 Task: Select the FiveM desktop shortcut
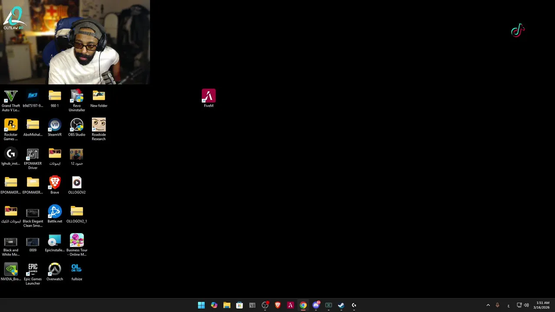(x=209, y=98)
